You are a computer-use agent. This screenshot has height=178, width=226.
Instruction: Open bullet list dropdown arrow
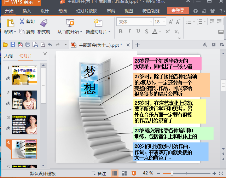[194, 22]
